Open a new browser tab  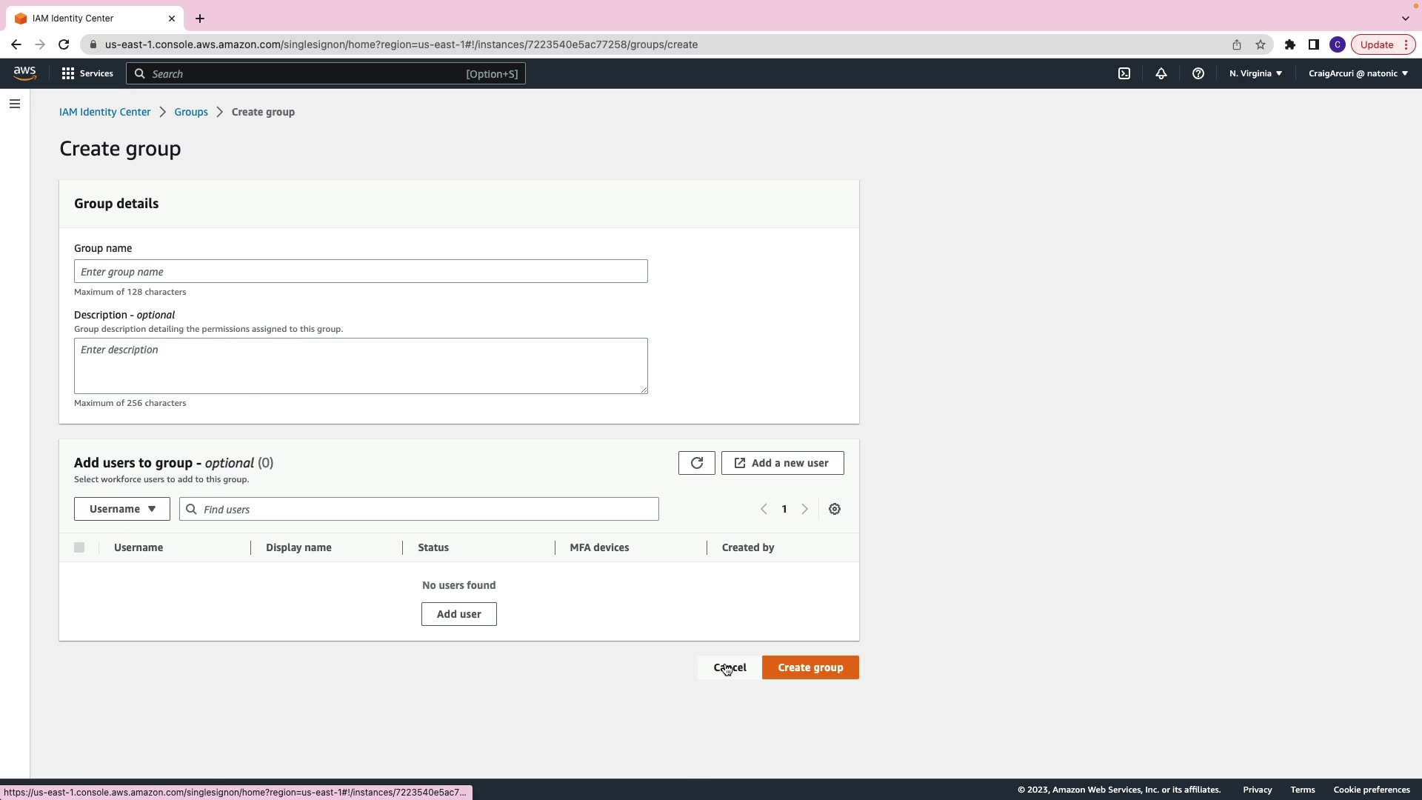click(200, 19)
